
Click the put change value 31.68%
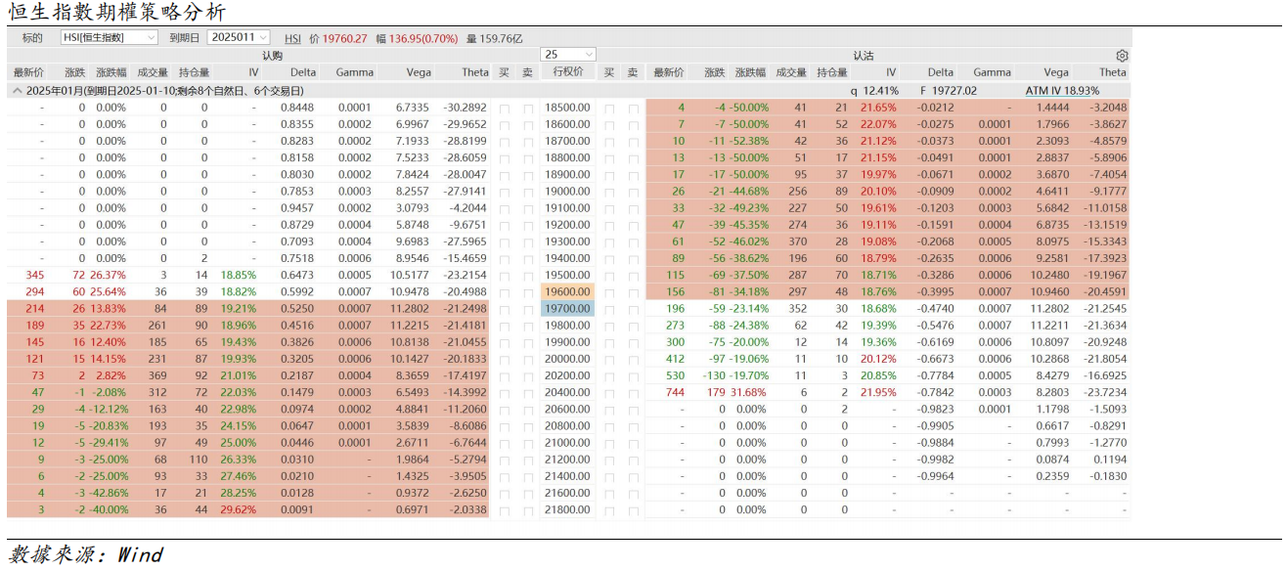[x=748, y=392]
